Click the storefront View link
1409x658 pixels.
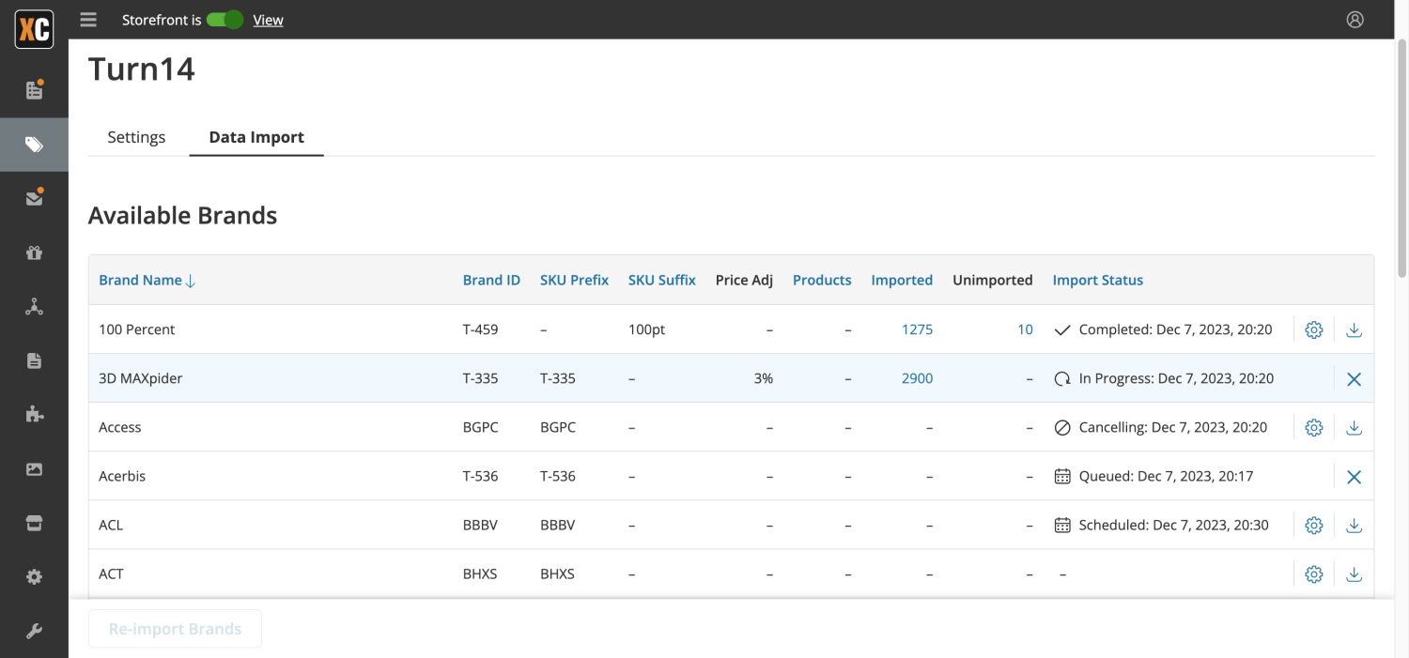point(268,20)
